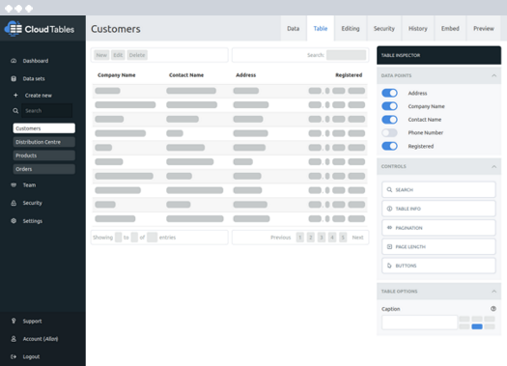Click the sidebar Search field
Screen dimensions: 507x366
click(x=47, y=111)
